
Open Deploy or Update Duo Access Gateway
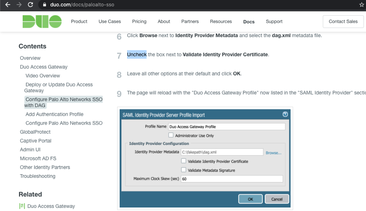click(59, 88)
